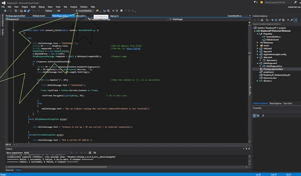Collapse the data.xaml node
The image size is (301, 176).
coord(258,57)
